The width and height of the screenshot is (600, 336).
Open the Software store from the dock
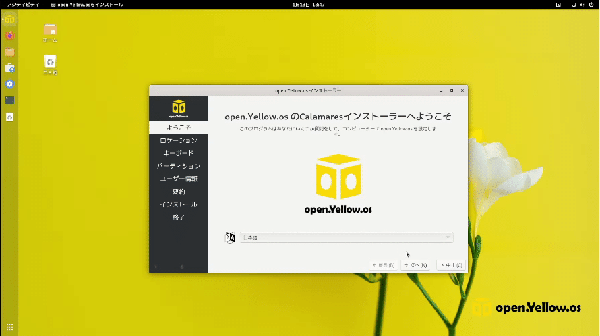click(x=9, y=68)
